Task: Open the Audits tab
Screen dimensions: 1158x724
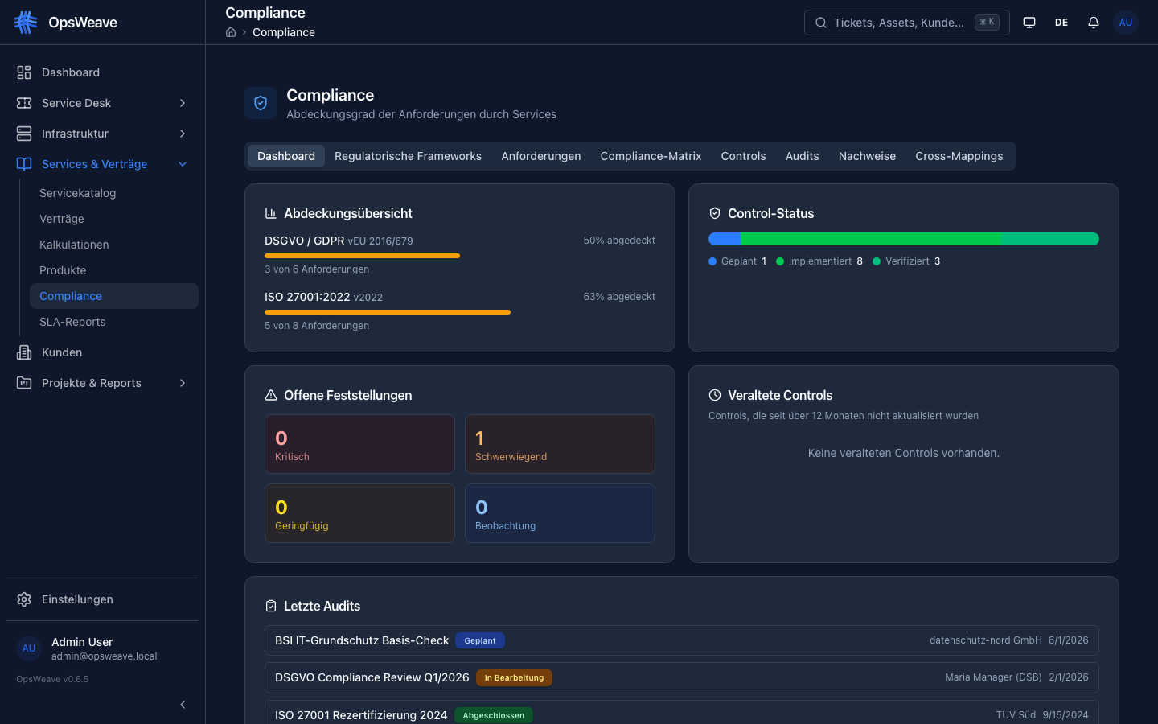Action: point(802,155)
